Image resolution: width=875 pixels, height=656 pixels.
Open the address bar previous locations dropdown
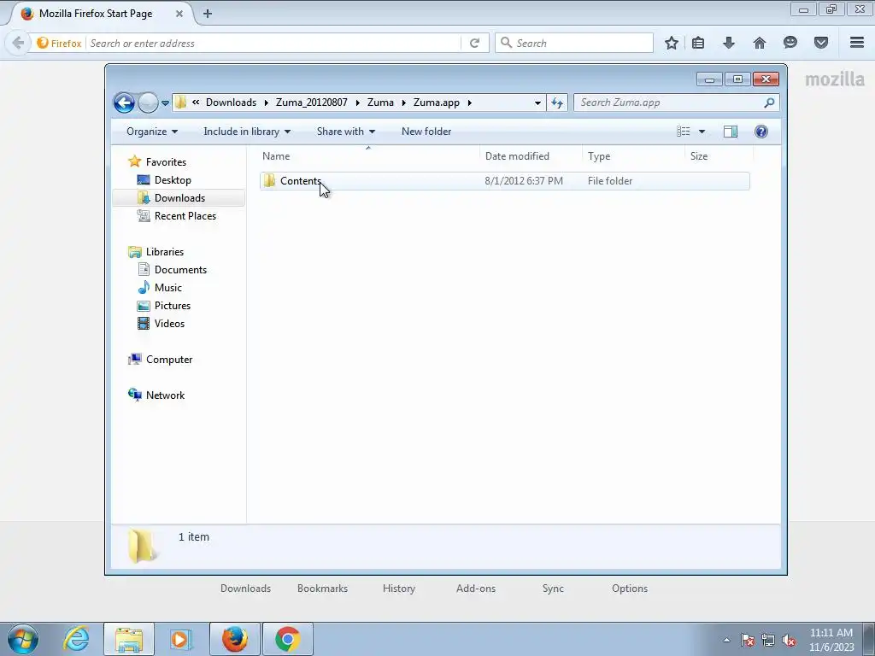537,102
